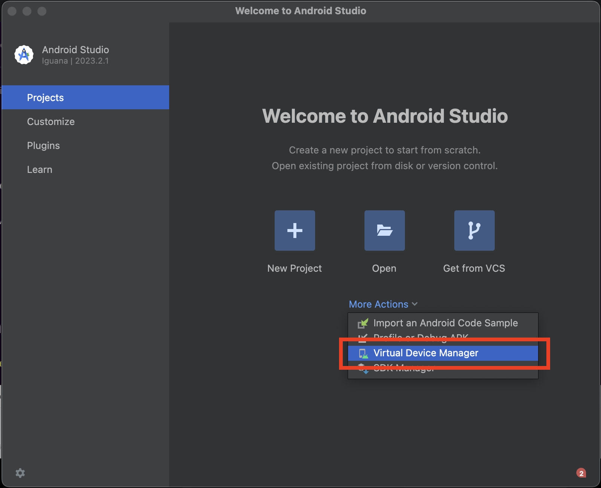Screen dimensions: 601x488
Task: Switch to the Customize section
Action: (51, 121)
